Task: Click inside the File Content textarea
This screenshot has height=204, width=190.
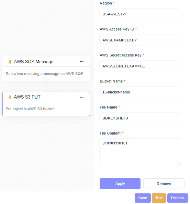Action: (140, 152)
